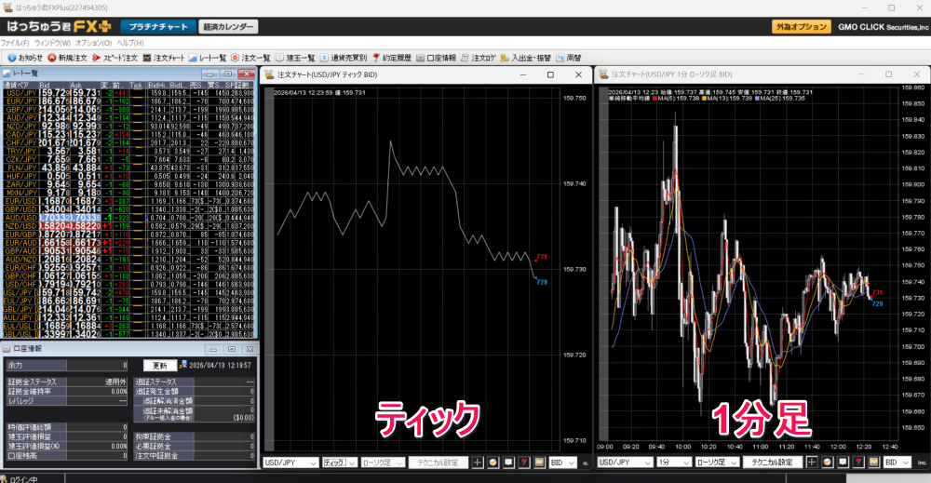Image resolution: width=931 pixels, height=483 pixels.
Task: Open USD/JPY dropdown in 1分 chart
Action: click(625, 463)
